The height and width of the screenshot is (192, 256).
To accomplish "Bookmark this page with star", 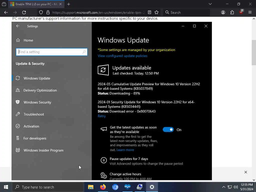I will (x=156, y=12).
